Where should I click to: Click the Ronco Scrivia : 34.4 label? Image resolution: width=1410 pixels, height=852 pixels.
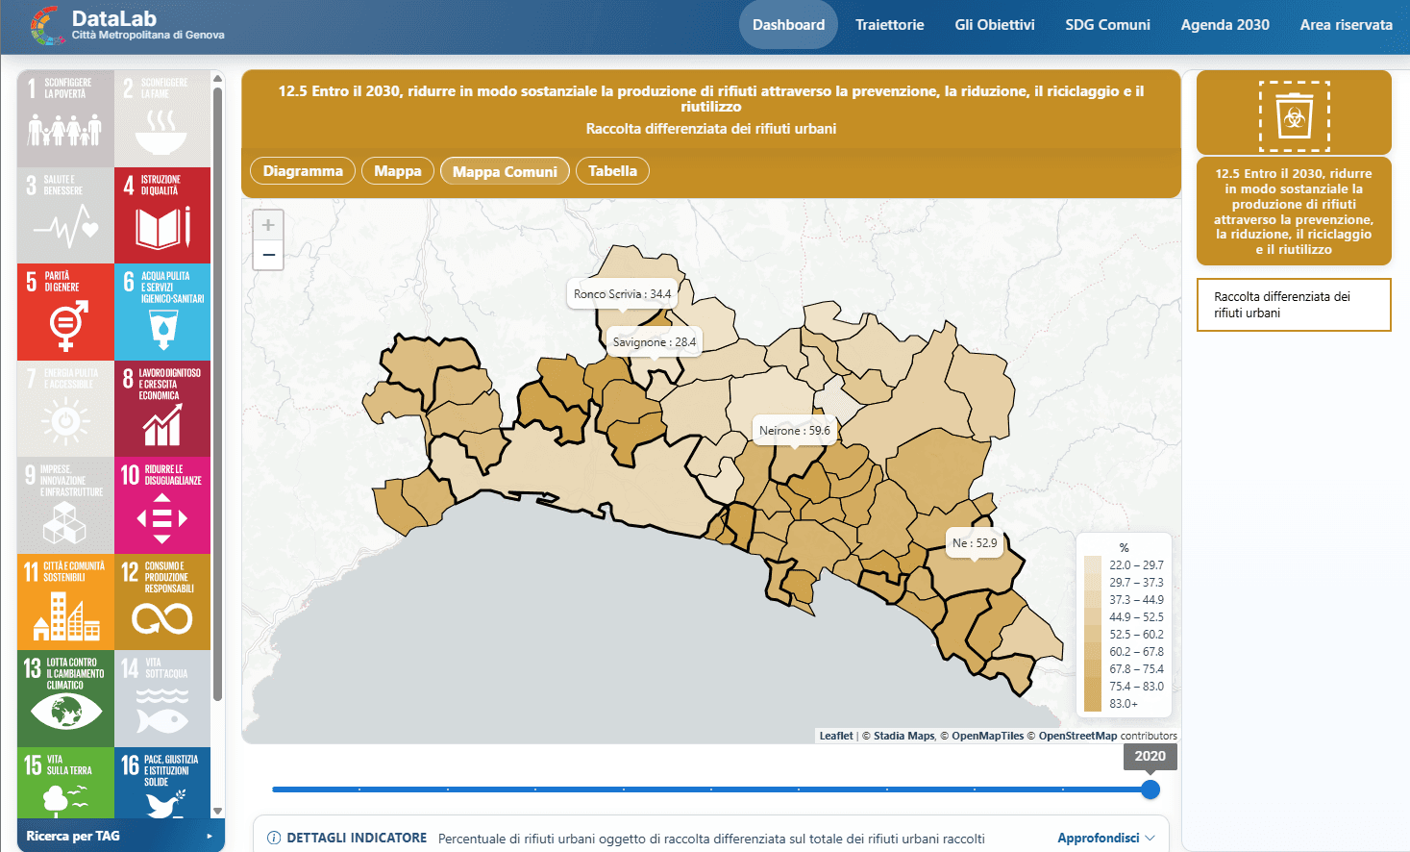623,294
